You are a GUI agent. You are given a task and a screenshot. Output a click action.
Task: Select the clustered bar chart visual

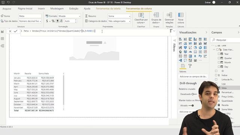coord(190,39)
